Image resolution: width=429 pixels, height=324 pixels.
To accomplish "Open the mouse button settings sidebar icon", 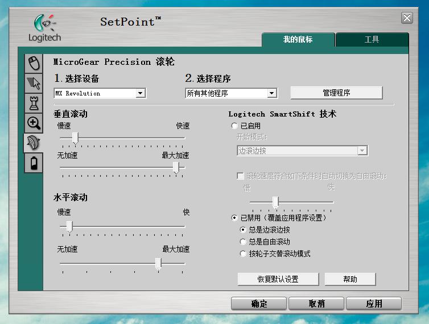I will point(34,64).
